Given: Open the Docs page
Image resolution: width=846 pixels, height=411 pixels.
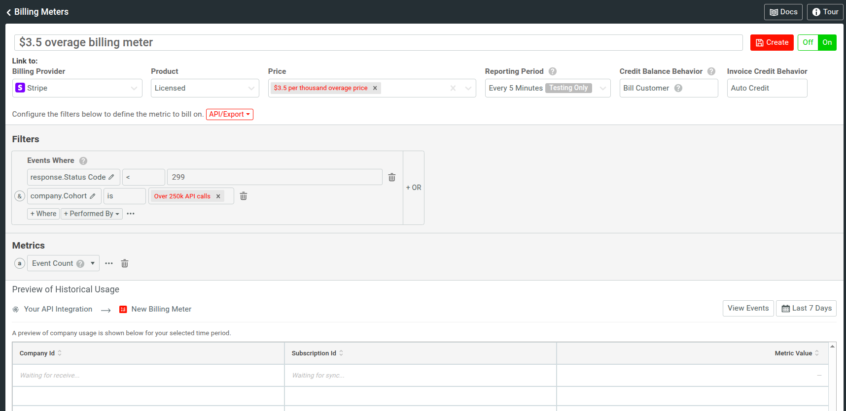Looking at the screenshot, I should click(x=783, y=12).
